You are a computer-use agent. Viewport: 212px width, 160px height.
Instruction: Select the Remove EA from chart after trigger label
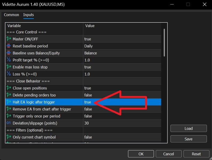click(42, 109)
